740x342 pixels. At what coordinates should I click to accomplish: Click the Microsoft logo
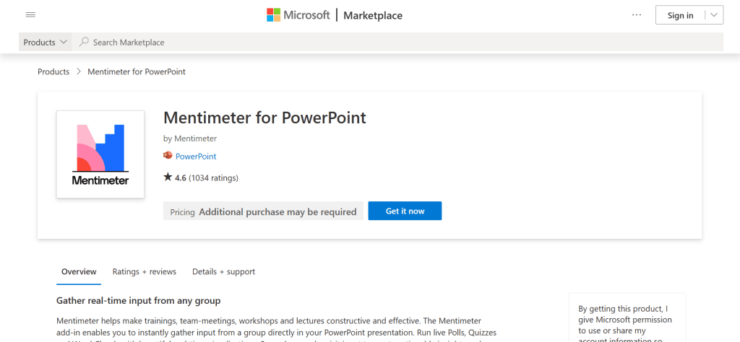(x=298, y=15)
